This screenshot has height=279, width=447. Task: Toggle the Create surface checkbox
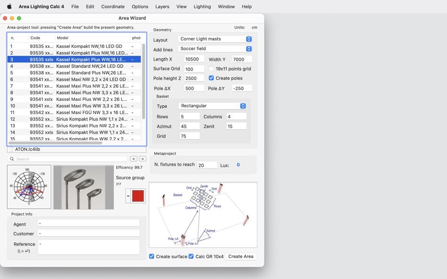point(152,256)
